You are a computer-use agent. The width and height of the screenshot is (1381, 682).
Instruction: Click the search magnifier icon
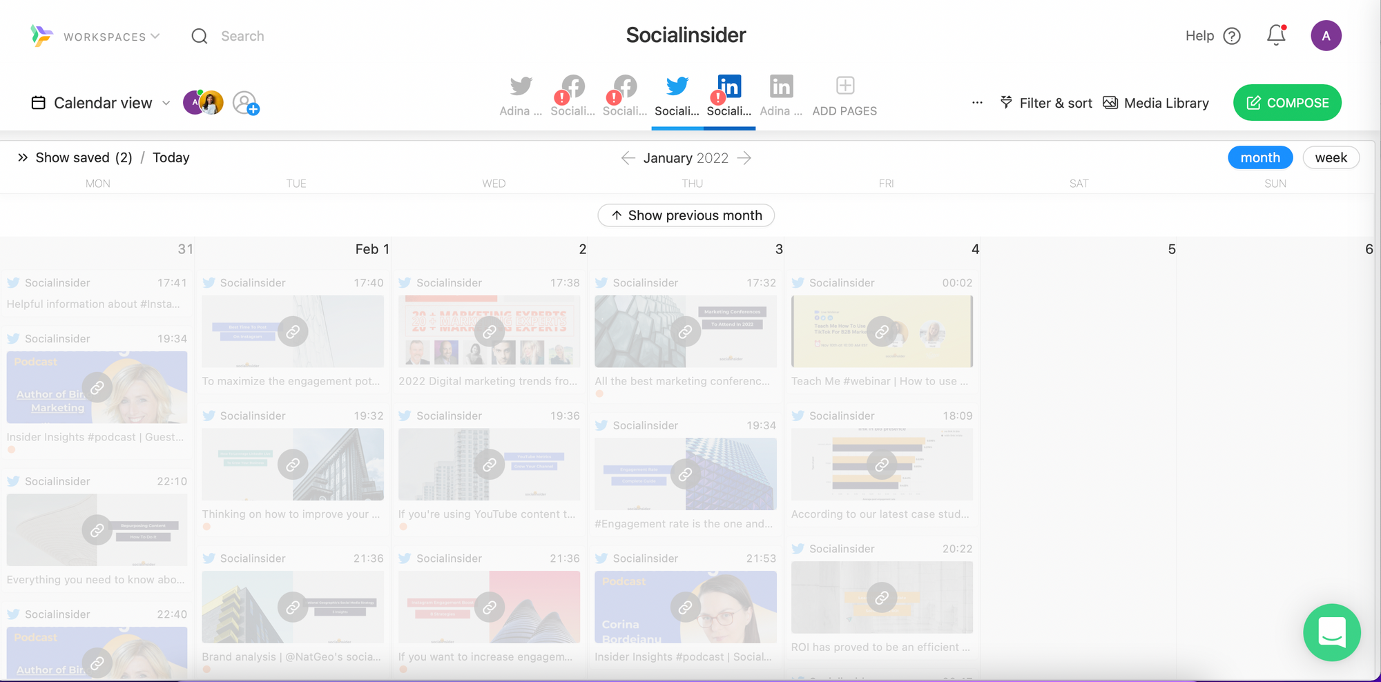pos(200,36)
